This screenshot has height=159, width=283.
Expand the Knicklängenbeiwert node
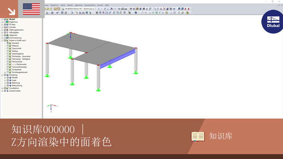coord(5,72)
